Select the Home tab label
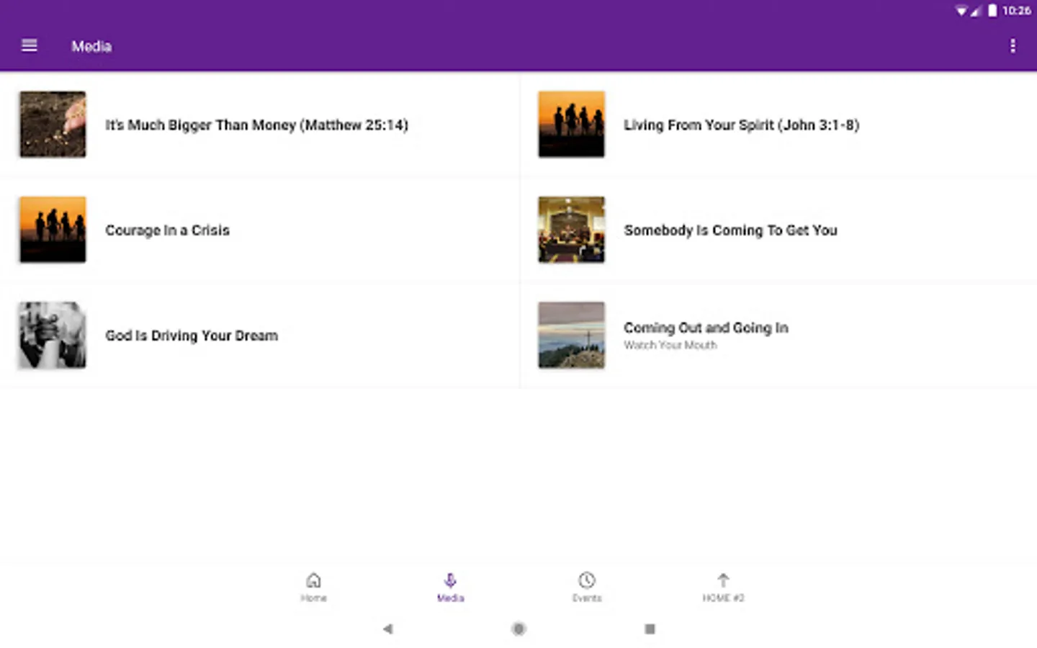 pos(313,598)
